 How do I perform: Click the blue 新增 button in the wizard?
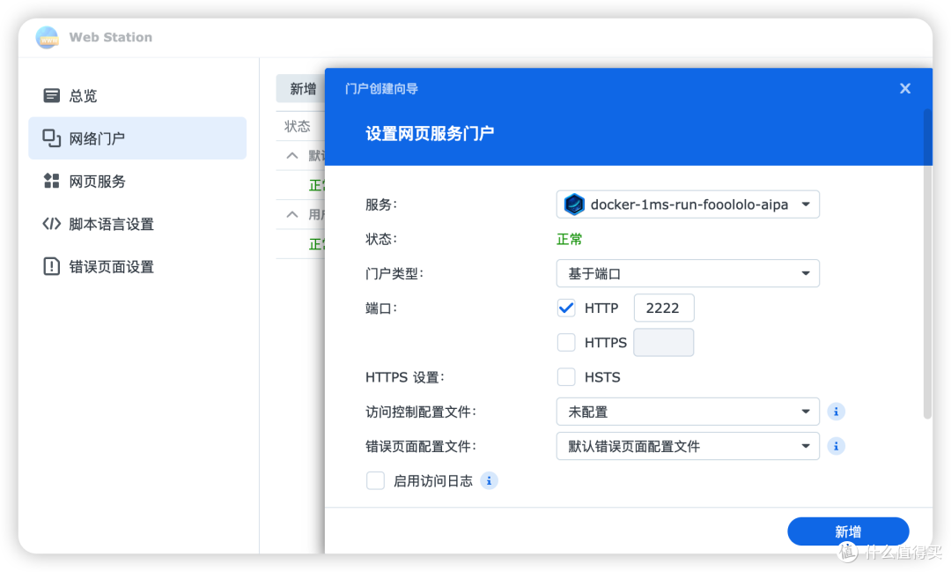[848, 531]
